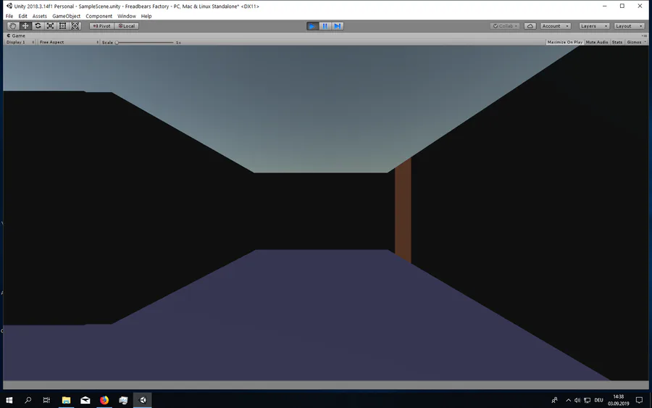Open the File menu

9,16
